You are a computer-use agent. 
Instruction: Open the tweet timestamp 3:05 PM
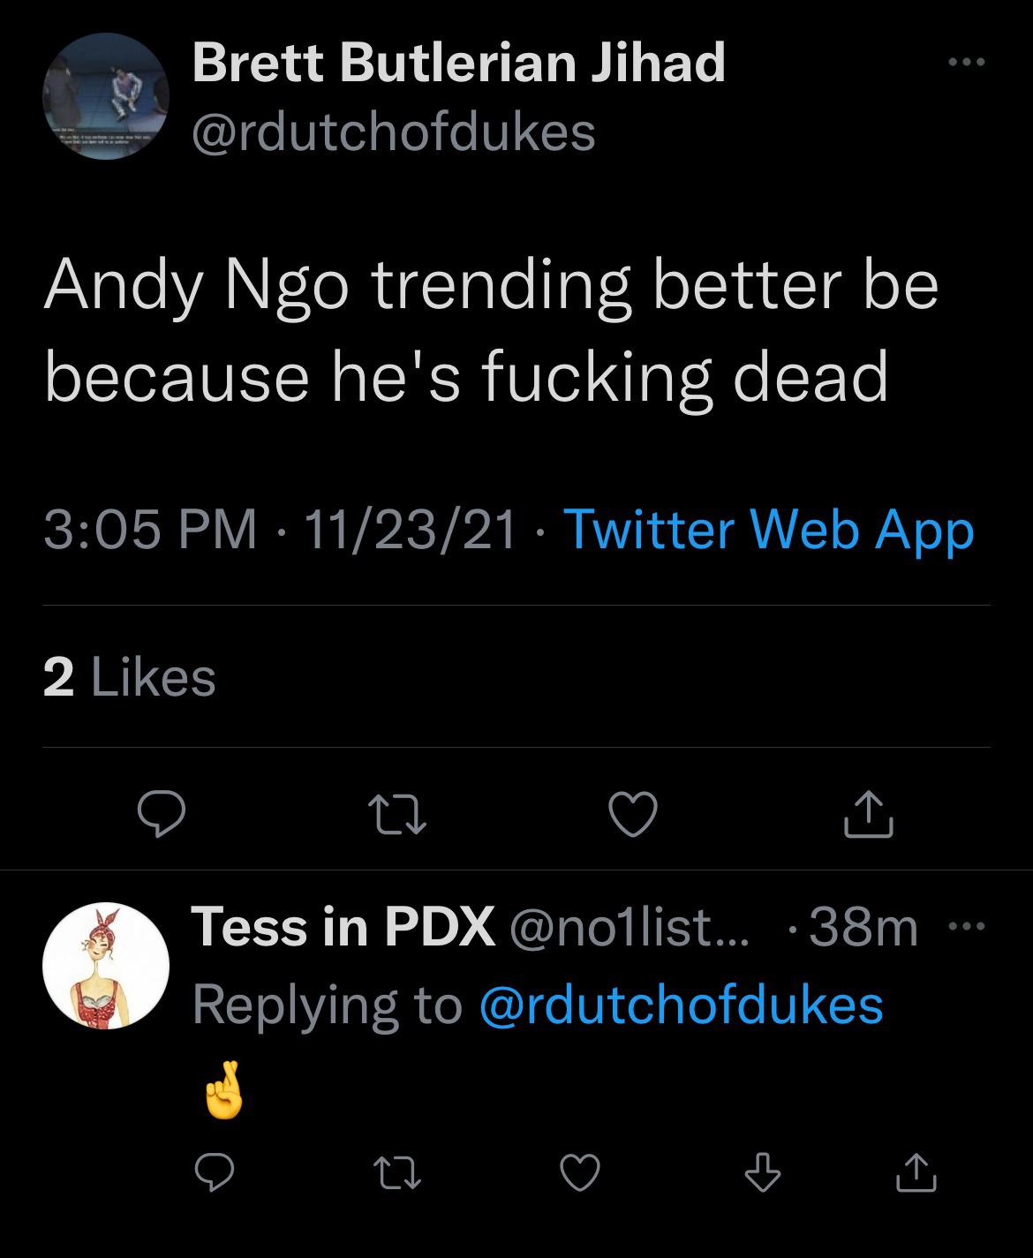[150, 530]
